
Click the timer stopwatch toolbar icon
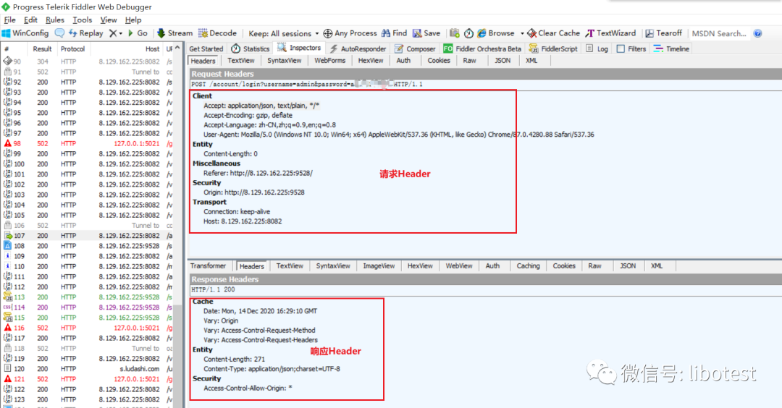point(468,33)
